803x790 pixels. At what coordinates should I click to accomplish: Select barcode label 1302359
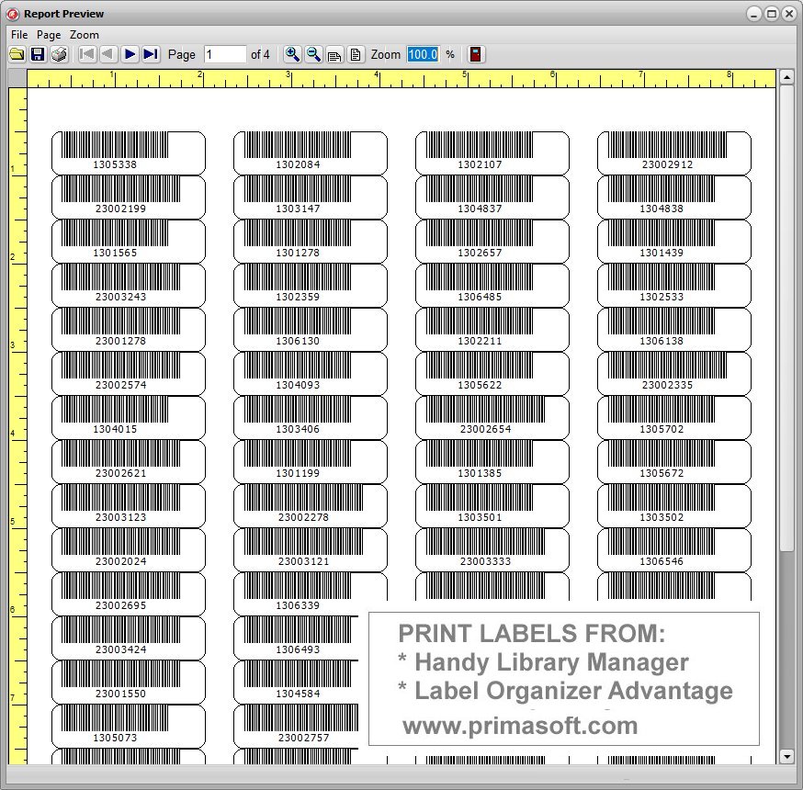[311, 285]
